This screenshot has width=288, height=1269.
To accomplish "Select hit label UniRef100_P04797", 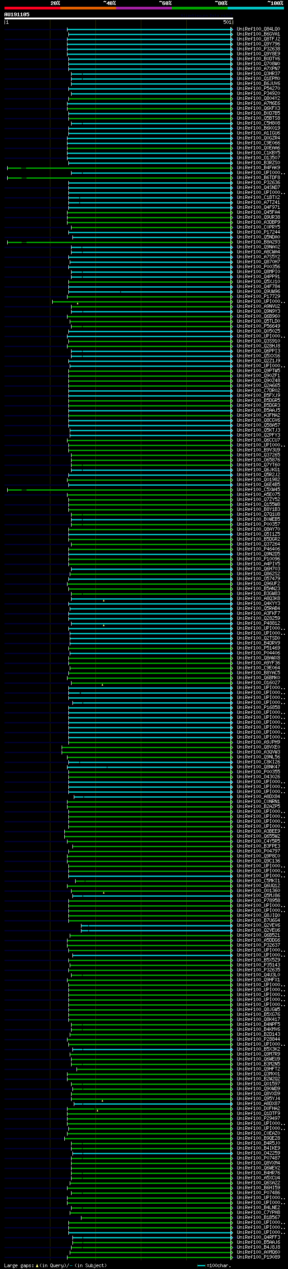I will point(258,851).
